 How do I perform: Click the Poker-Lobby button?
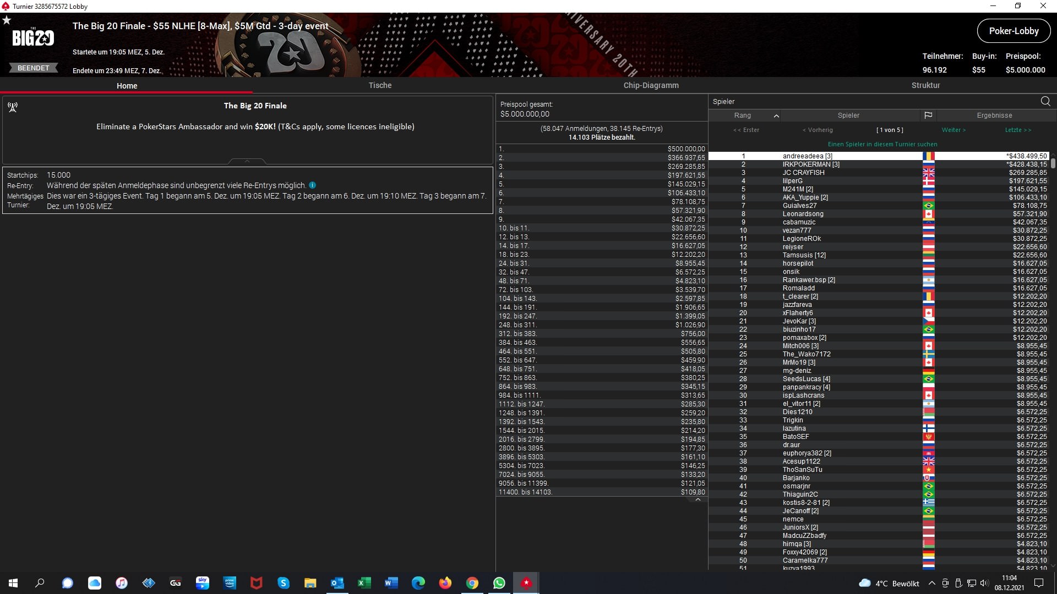(1013, 31)
